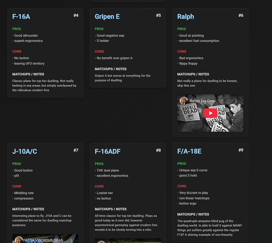Click MATCHUPS / NOTES heading in F/A-18E card

[193, 214]
